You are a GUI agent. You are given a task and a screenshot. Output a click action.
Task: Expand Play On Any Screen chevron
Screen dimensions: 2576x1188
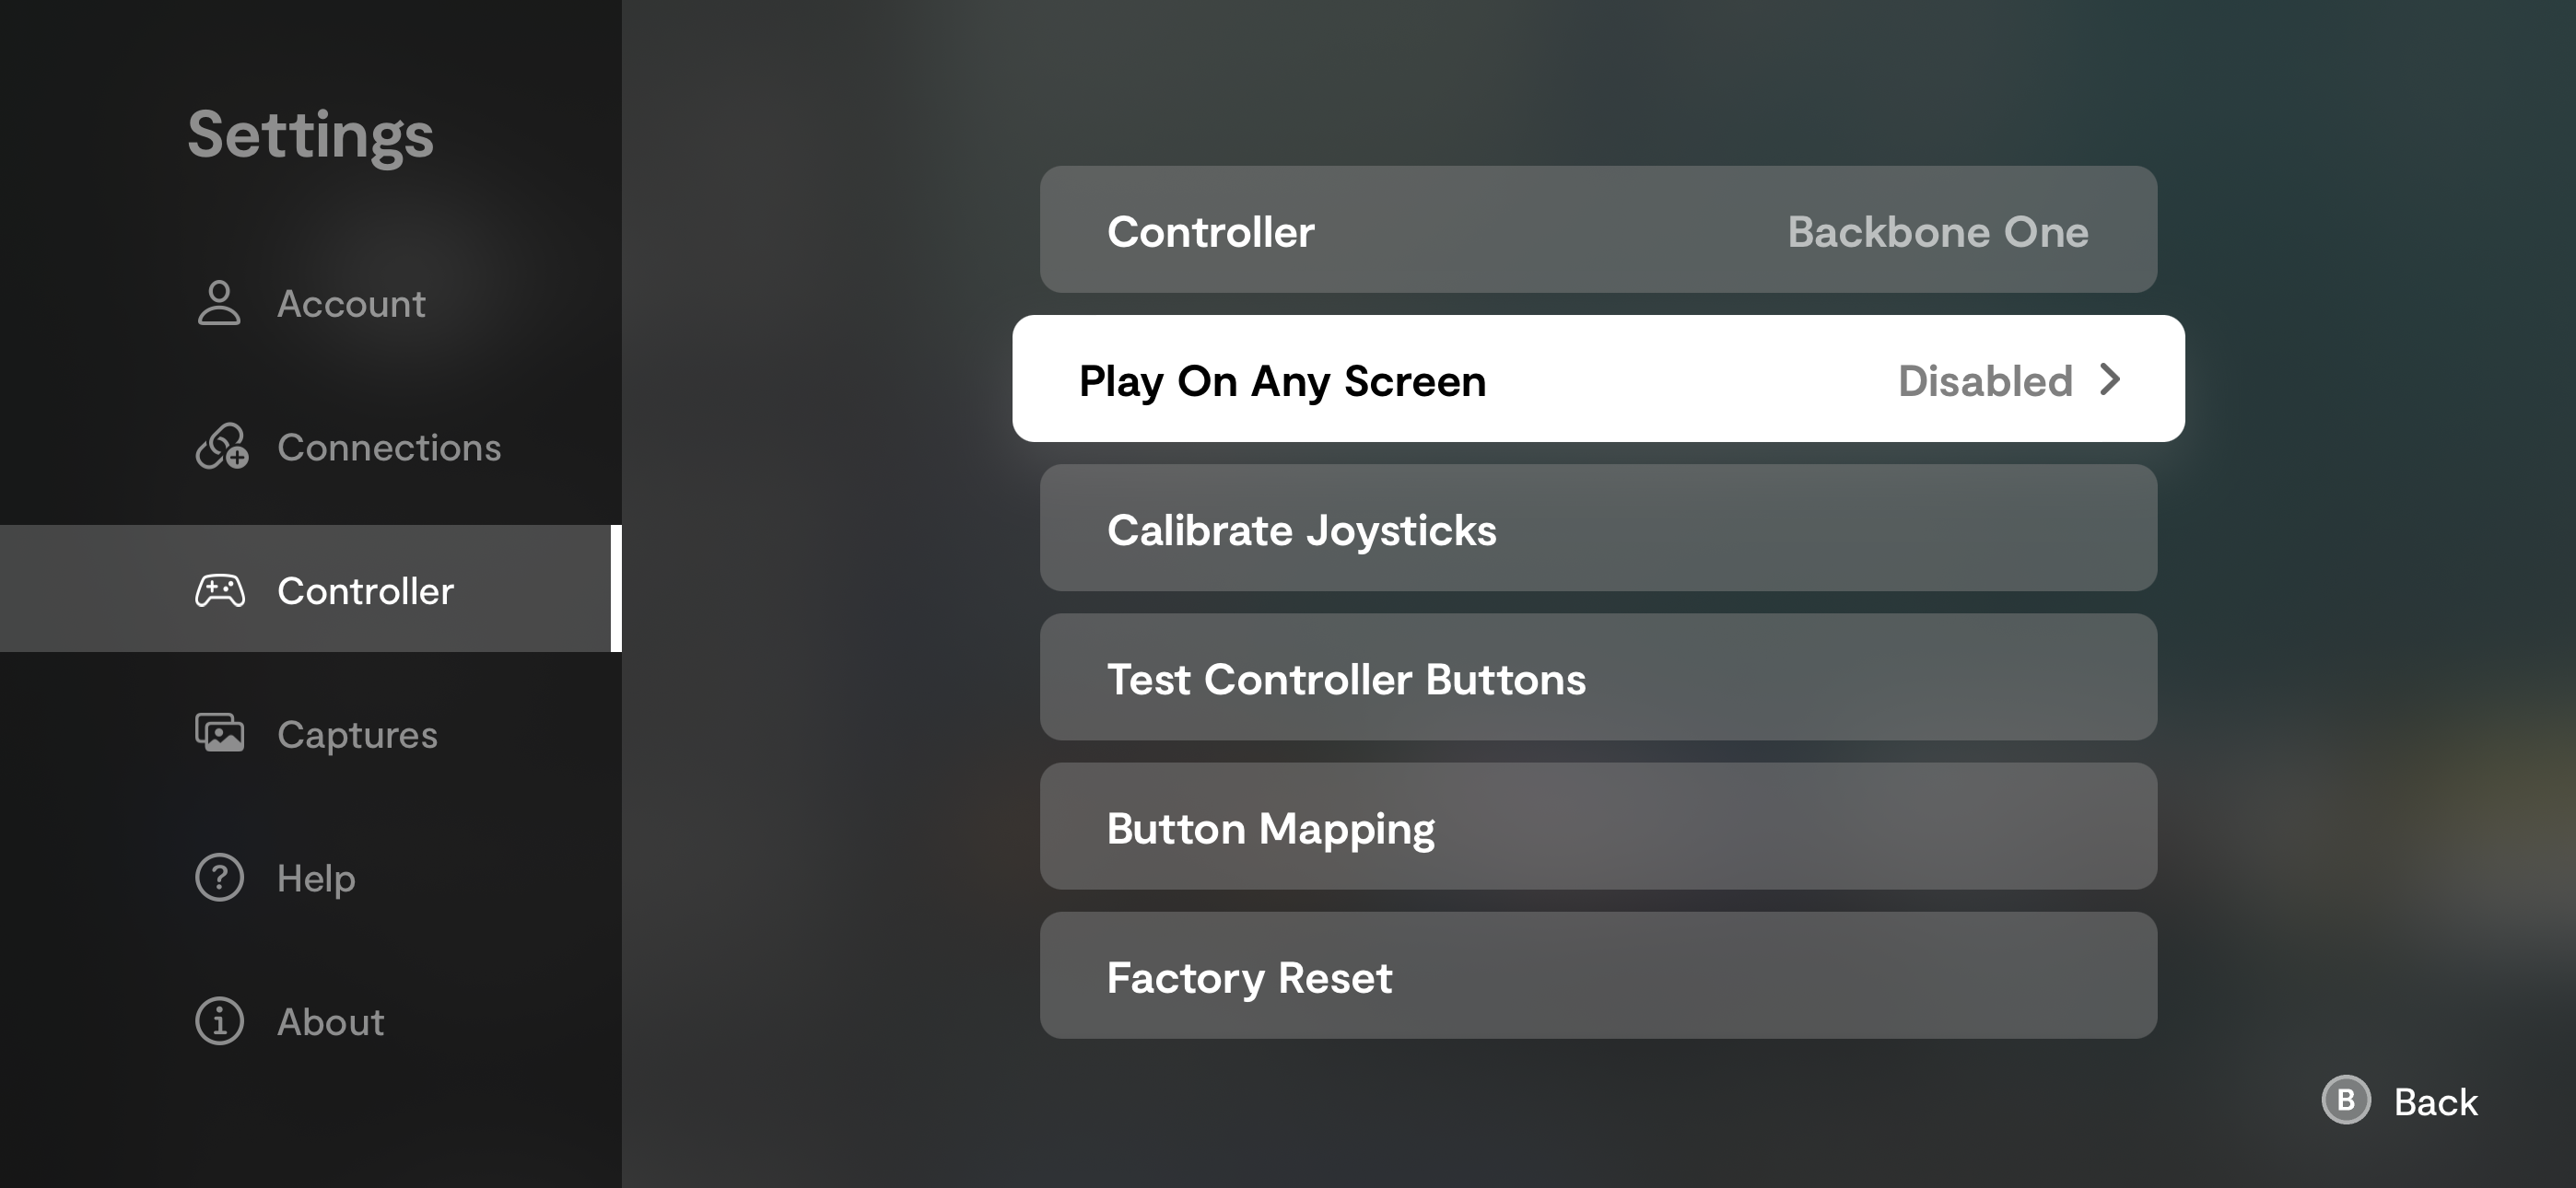coord(2110,380)
